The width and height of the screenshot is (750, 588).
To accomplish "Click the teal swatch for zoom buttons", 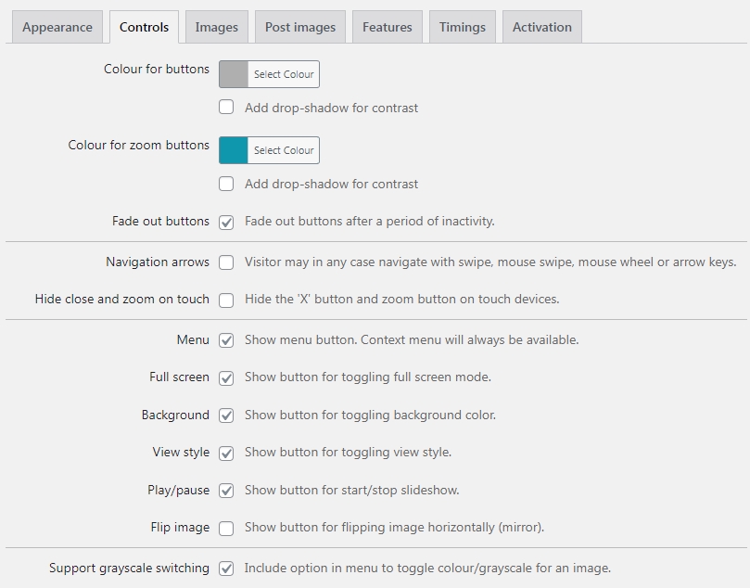I will (234, 150).
